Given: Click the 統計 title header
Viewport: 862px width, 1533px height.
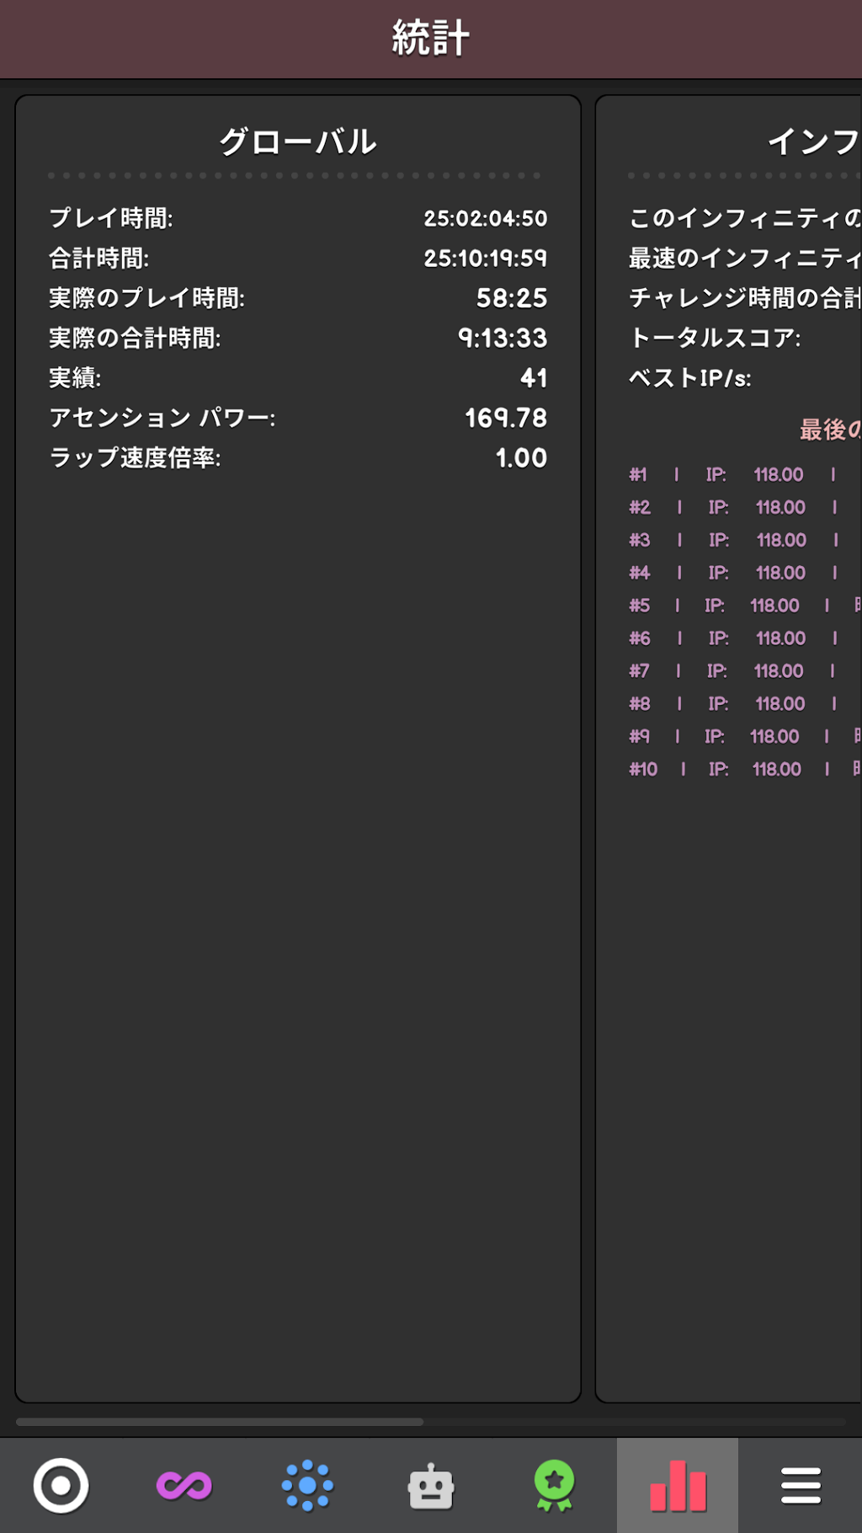Looking at the screenshot, I should click(431, 39).
